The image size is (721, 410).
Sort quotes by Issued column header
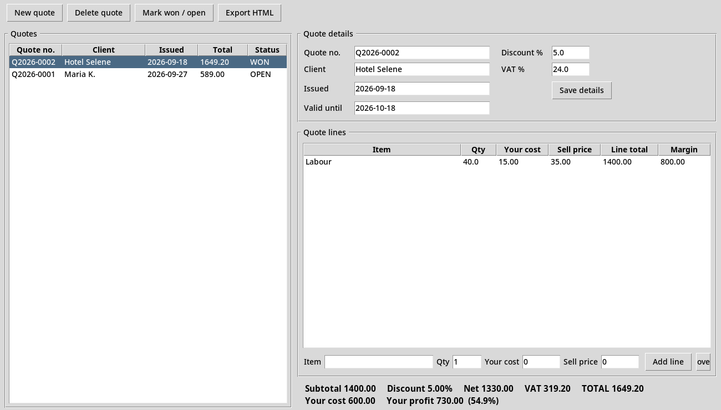point(171,50)
